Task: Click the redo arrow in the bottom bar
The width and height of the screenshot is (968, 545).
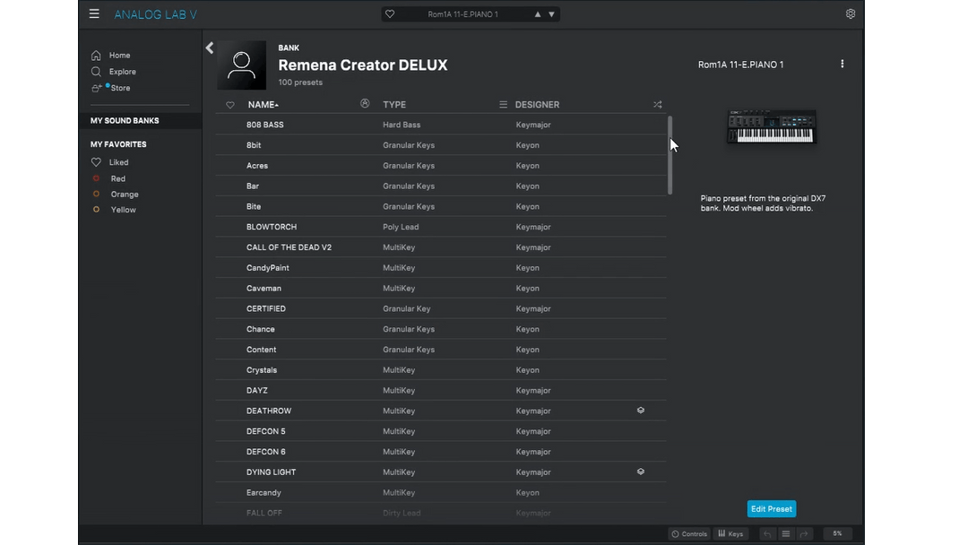Action: coord(804,534)
